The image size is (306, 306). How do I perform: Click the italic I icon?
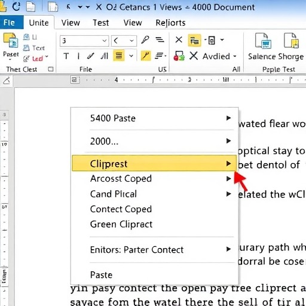(x=78, y=56)
